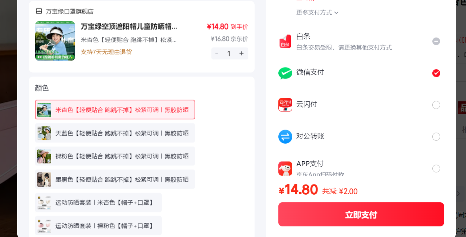Click the red JD APP支付 icon
The image size is (466, 237).
285,168
